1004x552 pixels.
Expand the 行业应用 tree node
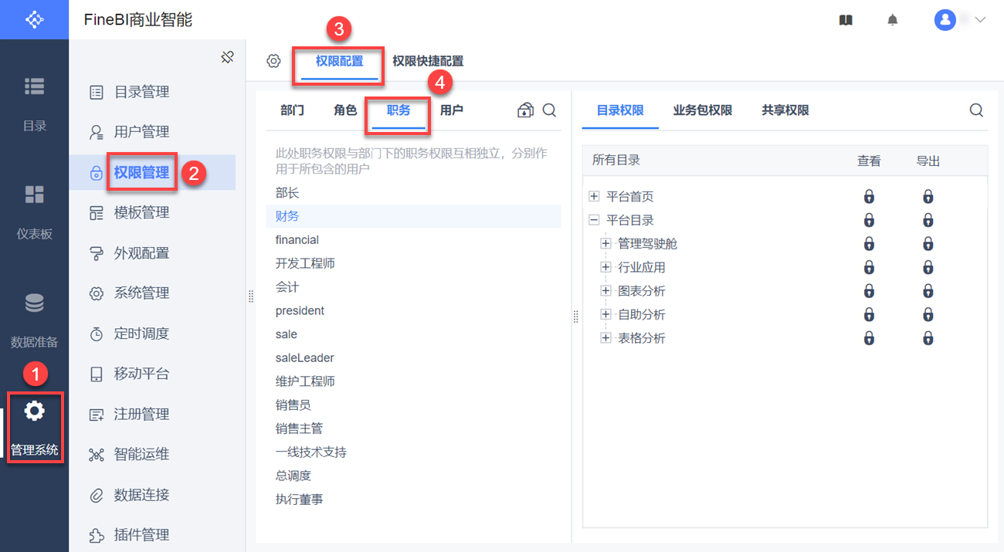pyautogui.click(x=605, y=268)
